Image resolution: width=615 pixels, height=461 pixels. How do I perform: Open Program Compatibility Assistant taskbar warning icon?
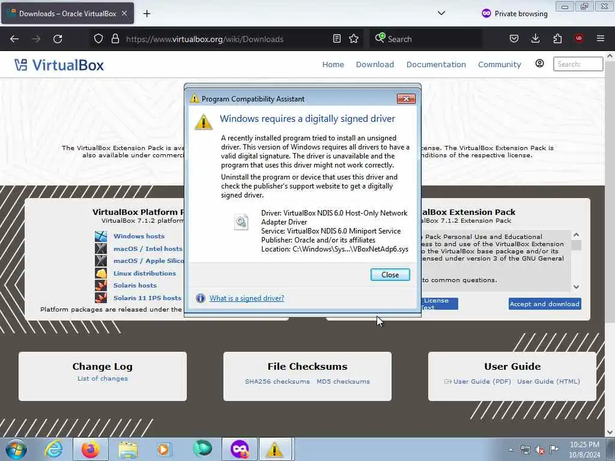tap(274, 449)
